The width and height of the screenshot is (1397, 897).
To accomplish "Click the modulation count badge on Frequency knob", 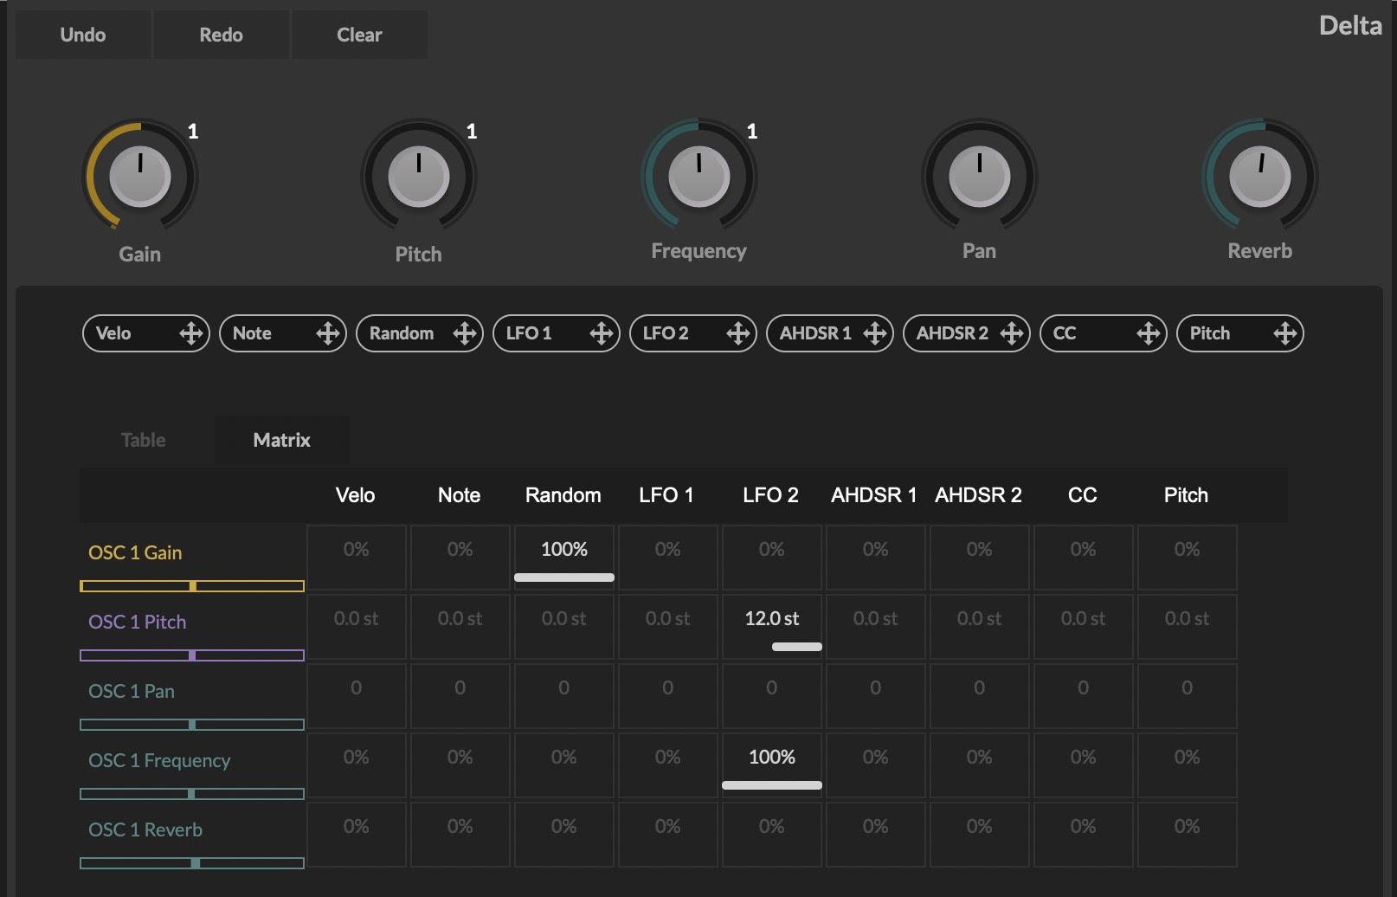I will 752,132.
